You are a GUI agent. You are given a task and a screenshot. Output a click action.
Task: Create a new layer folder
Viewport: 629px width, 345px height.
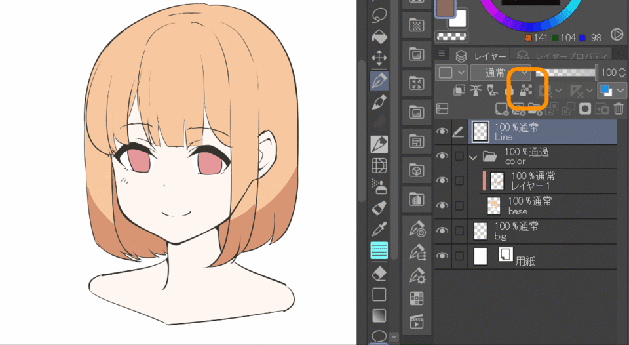(x=535, y=109)
